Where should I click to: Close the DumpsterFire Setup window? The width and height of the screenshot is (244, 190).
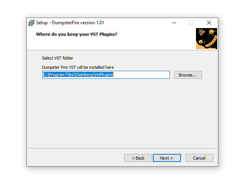click(209, 23)
